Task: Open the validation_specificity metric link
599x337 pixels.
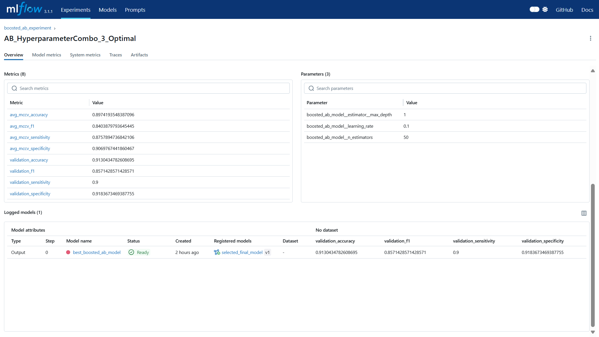Action: 30,194
